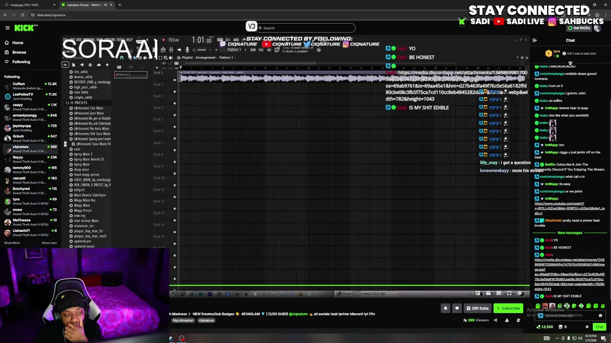Open armaniyoungg channel in Following list
The width and height of the screenshot is (611, 343).
coord(30,117)
